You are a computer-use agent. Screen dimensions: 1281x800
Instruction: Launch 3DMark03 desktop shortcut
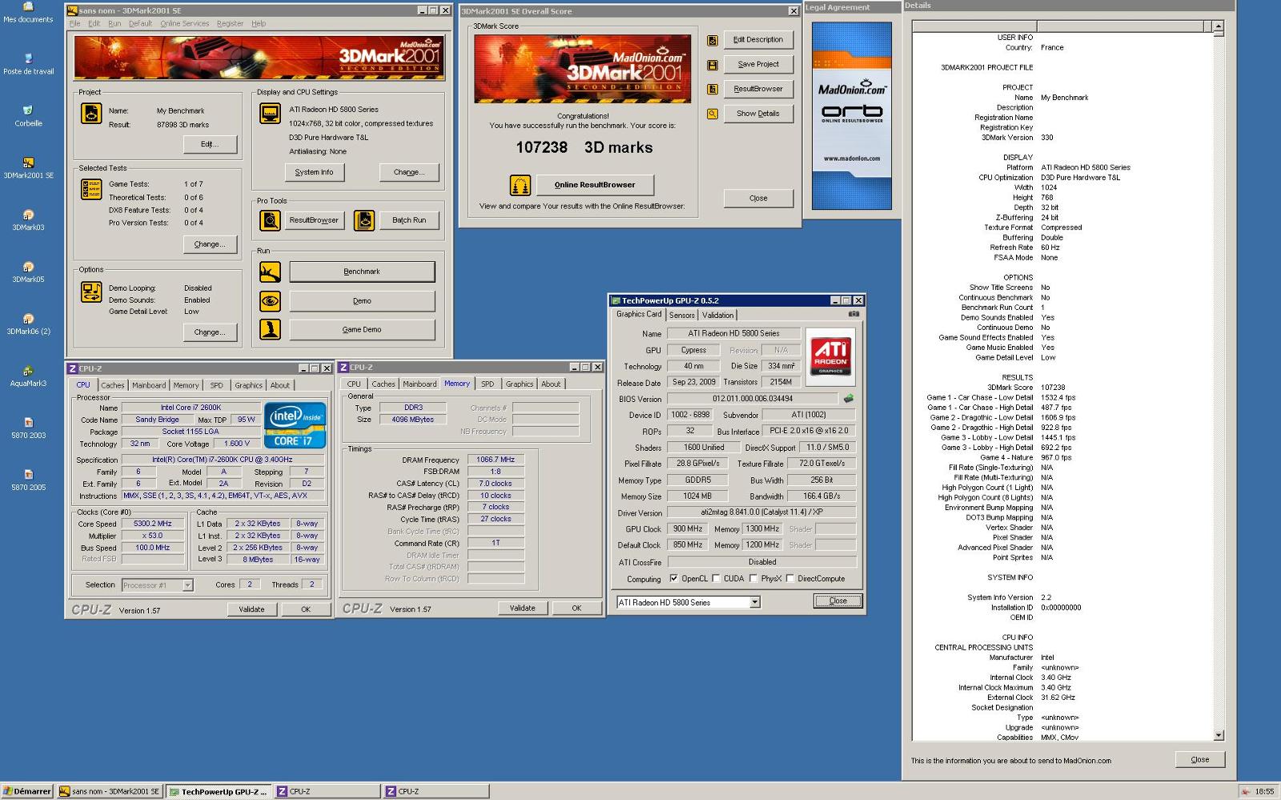pyautogui.click(x=28, y=219)
